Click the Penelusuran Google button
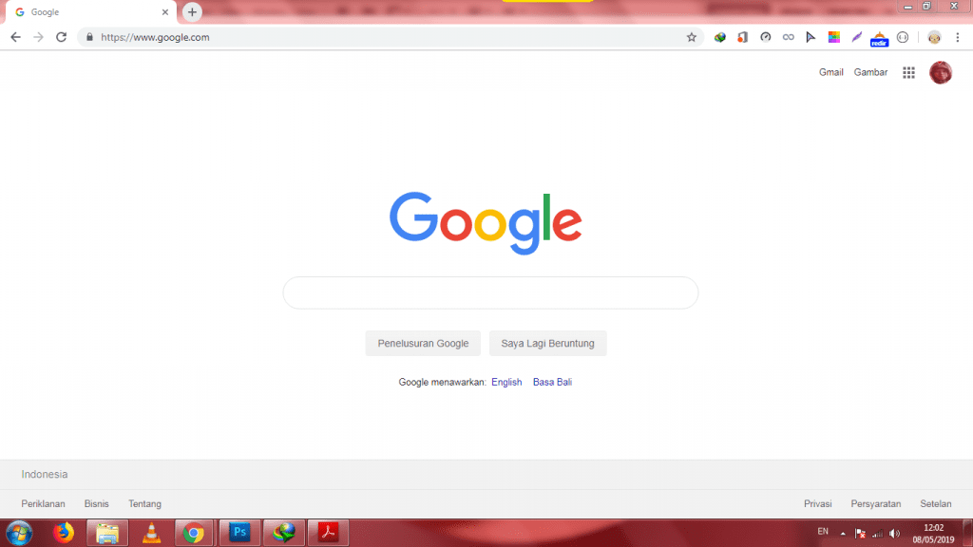The width and height of the screenshot is (973, 547). click(x=423, y=344)
